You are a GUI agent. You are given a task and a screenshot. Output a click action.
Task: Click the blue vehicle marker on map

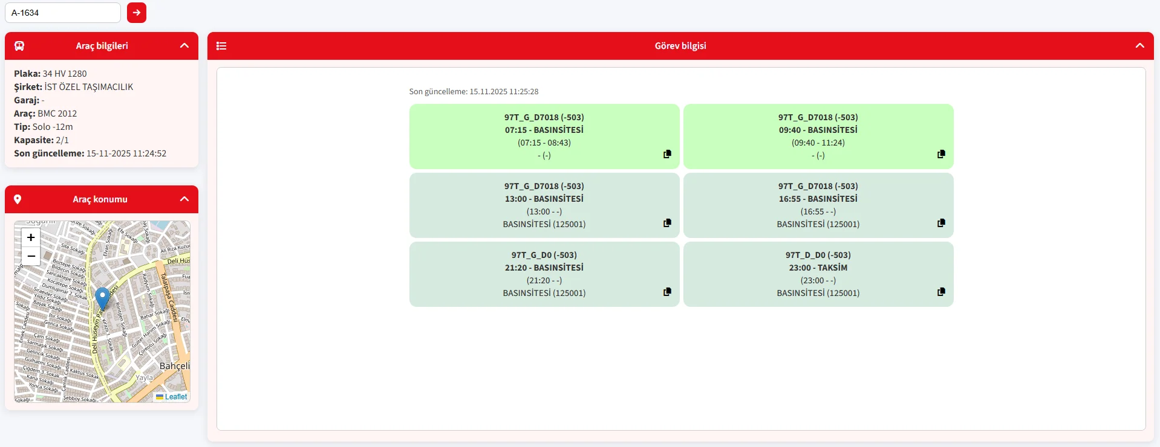pos(102,298)
